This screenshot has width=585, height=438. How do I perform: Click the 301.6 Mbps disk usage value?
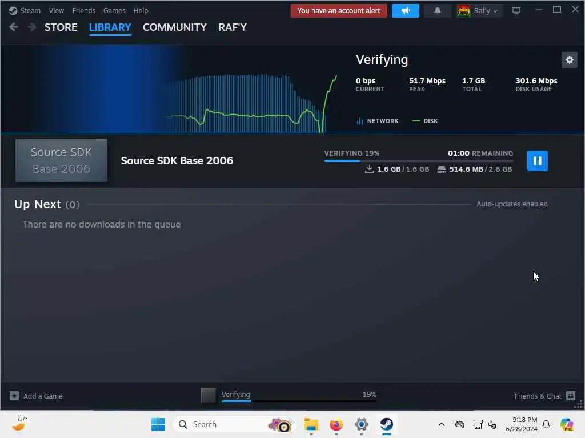[x=536, y=80]
